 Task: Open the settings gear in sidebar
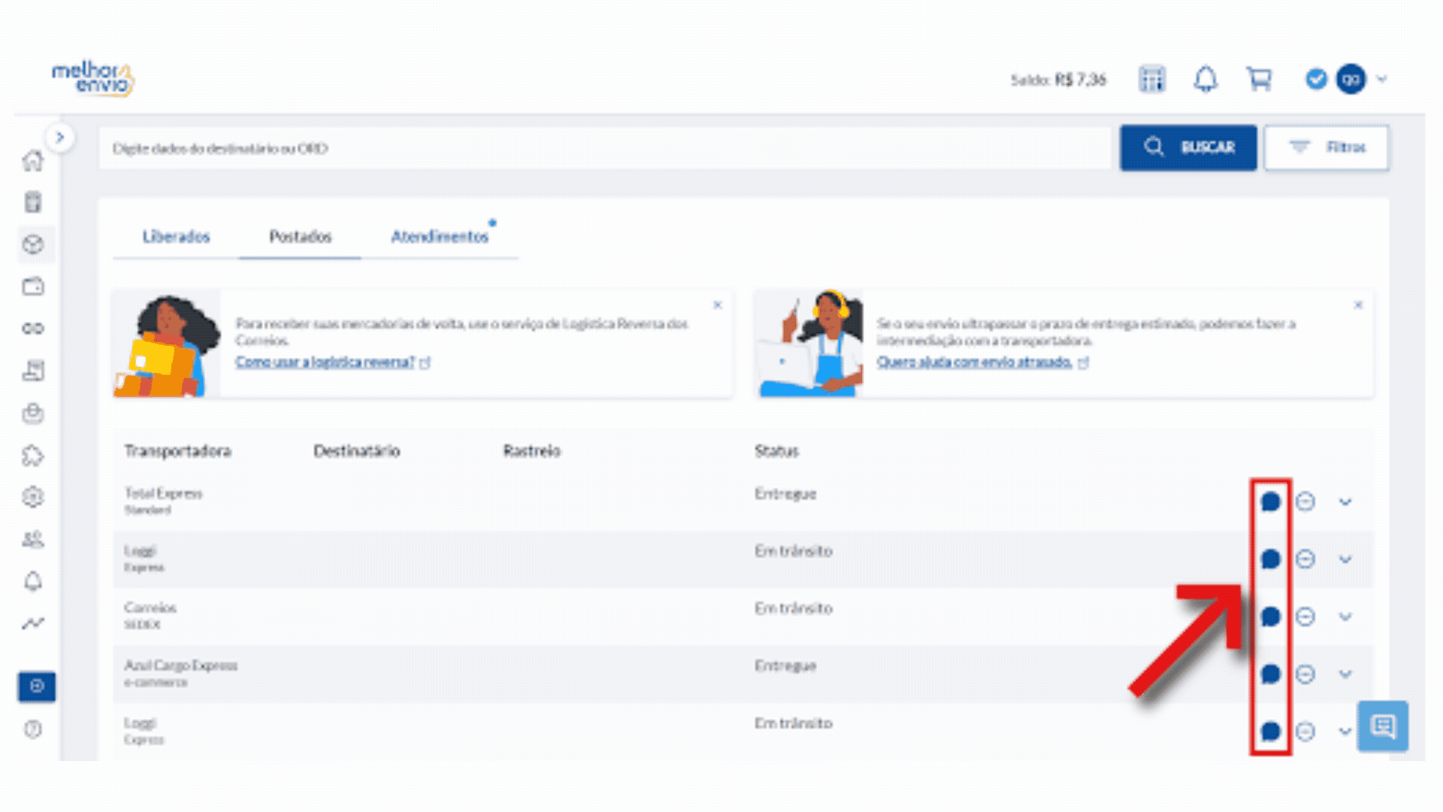pos(33,497)
